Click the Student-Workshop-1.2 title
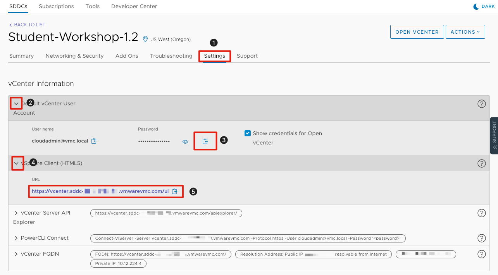The width and height of the screenshot is (498, 275). tap(73, 37)
